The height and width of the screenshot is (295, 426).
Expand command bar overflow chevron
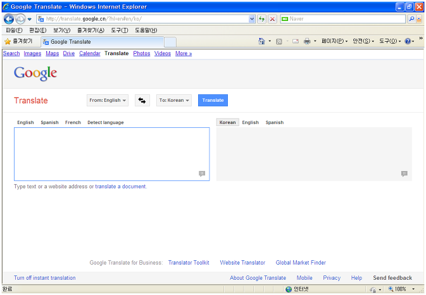pyautogui.click(x=421, y=39)
